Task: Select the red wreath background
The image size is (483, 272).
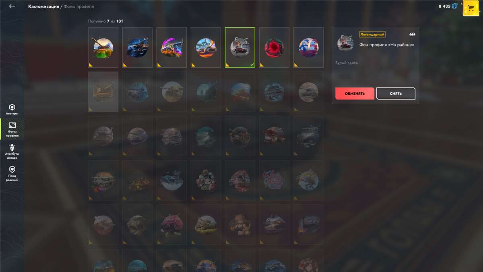Action: tap(274, 47)
